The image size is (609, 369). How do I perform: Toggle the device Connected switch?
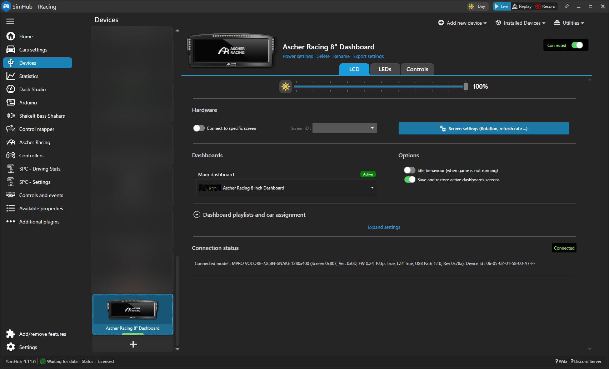(x=577, y=45)
